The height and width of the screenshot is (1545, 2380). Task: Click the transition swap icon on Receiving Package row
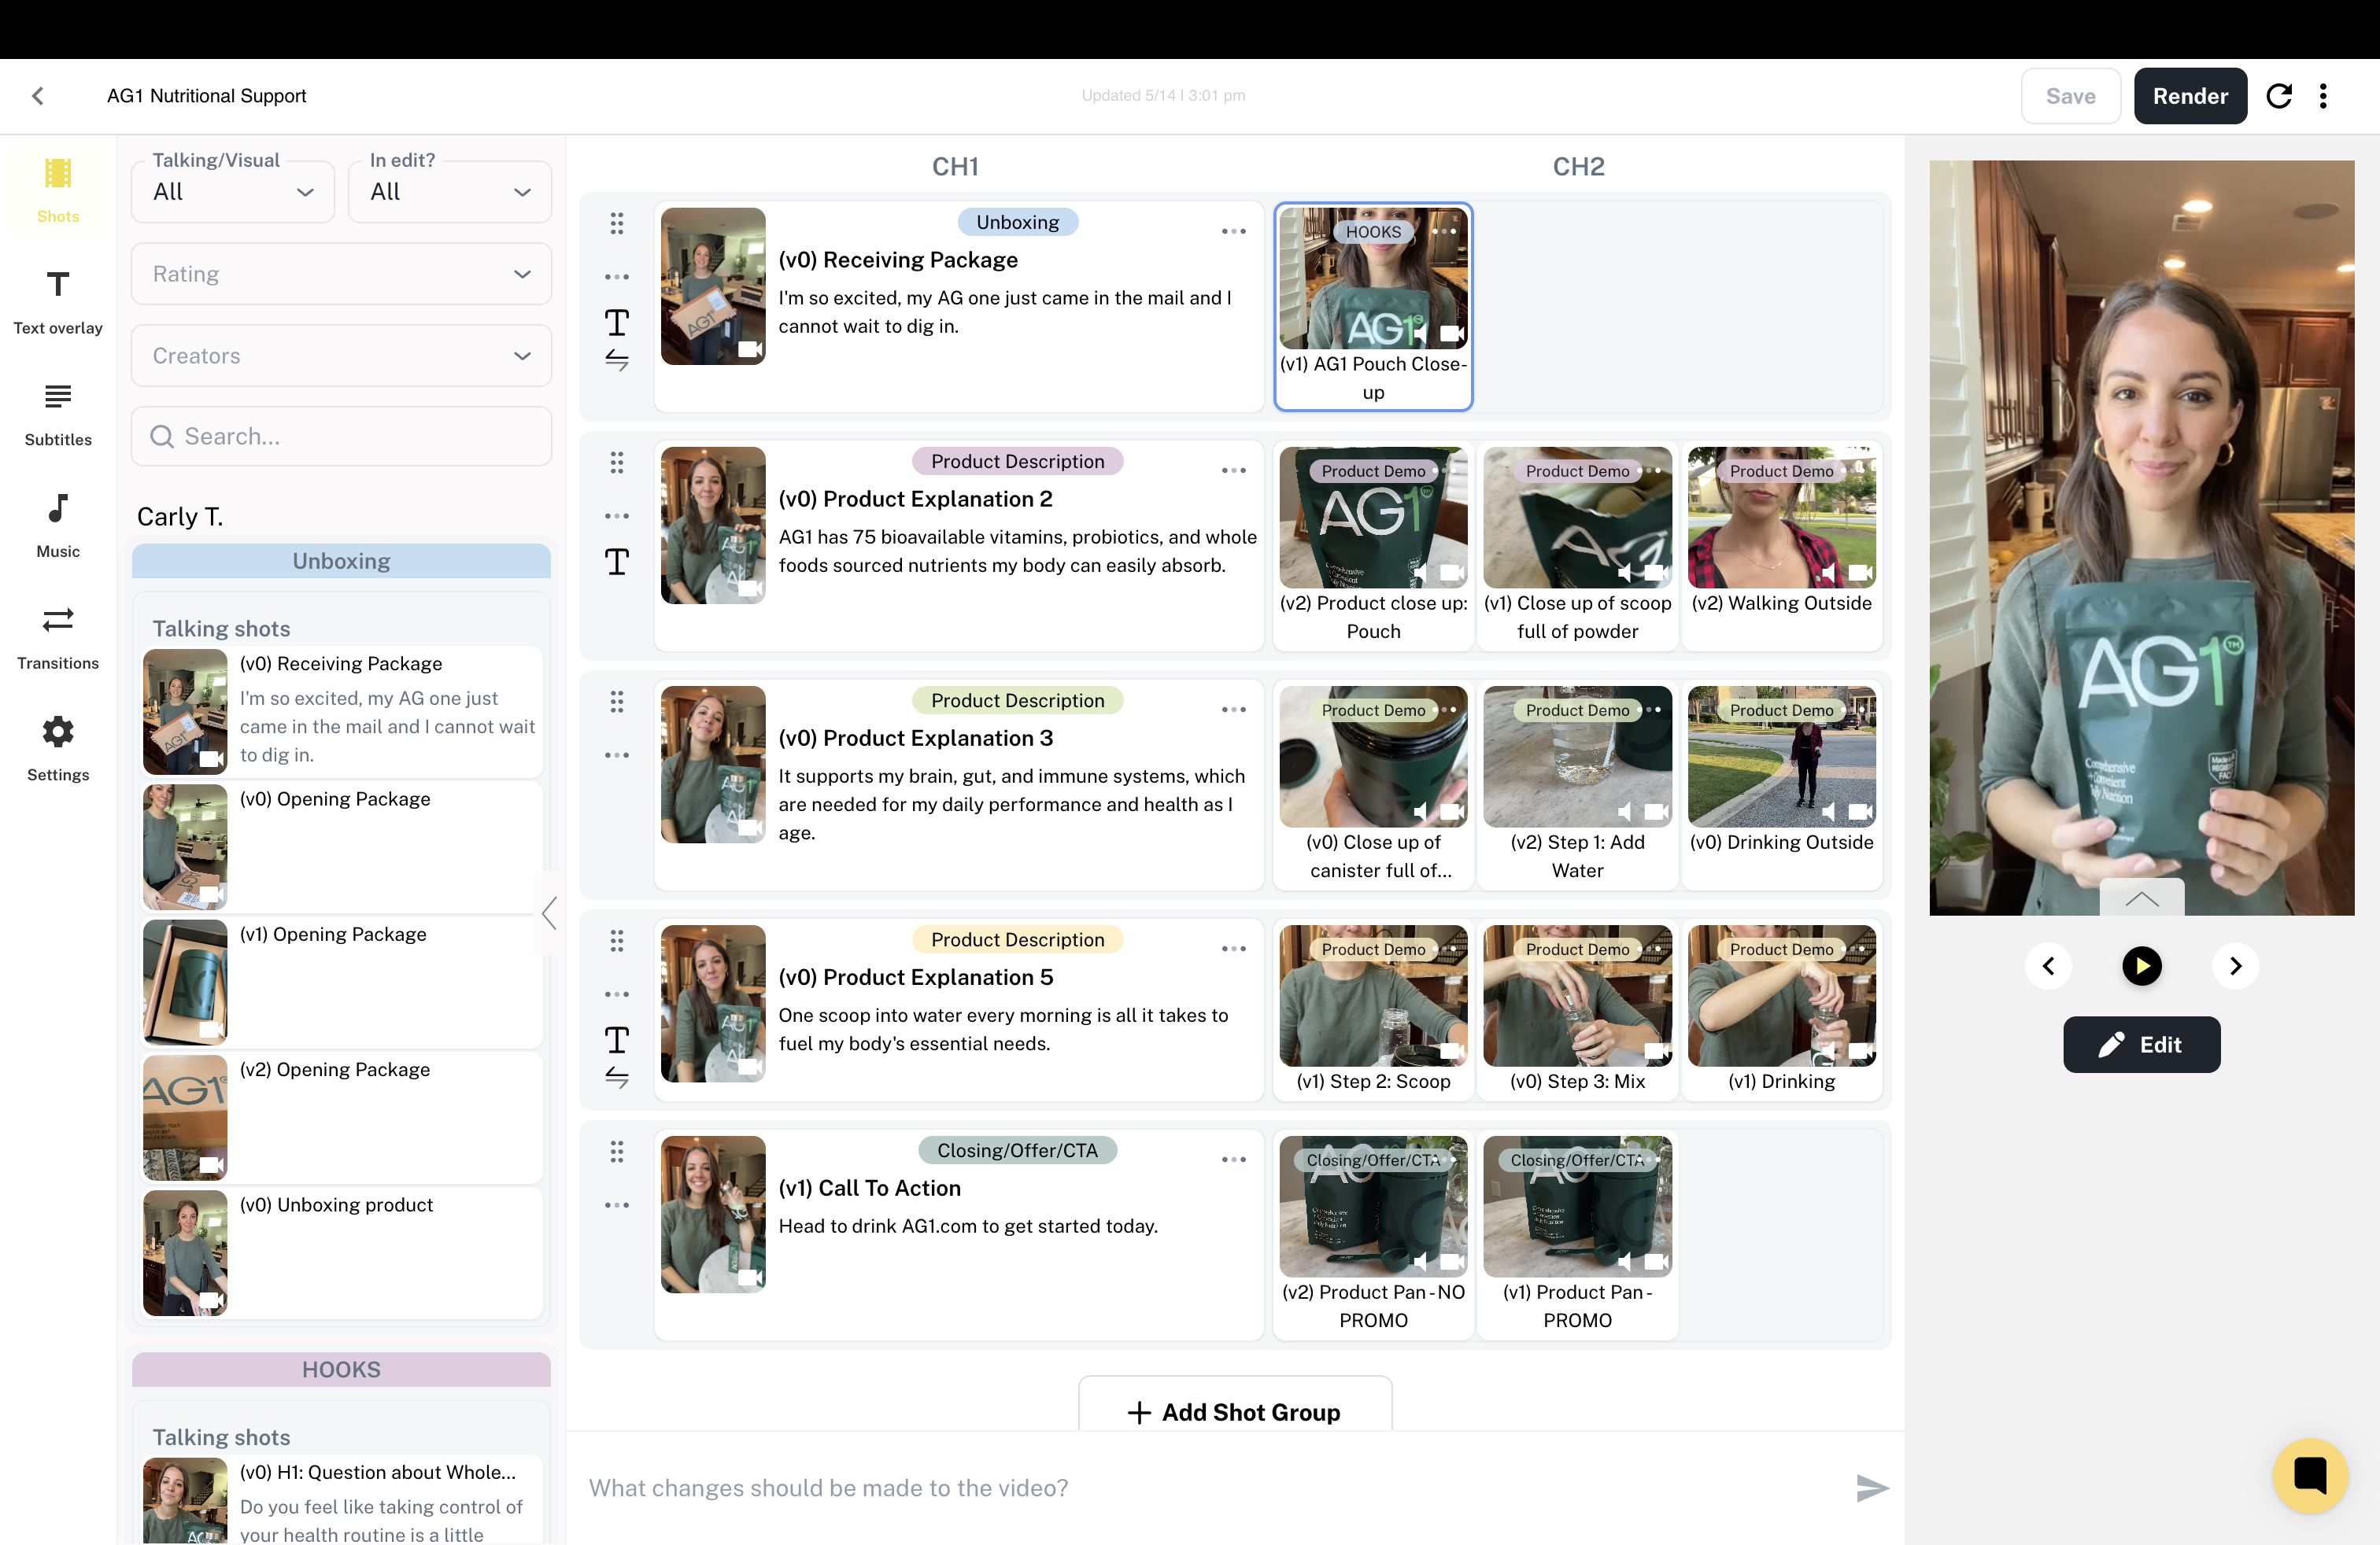pyautogui.click(x=617, y=360)
